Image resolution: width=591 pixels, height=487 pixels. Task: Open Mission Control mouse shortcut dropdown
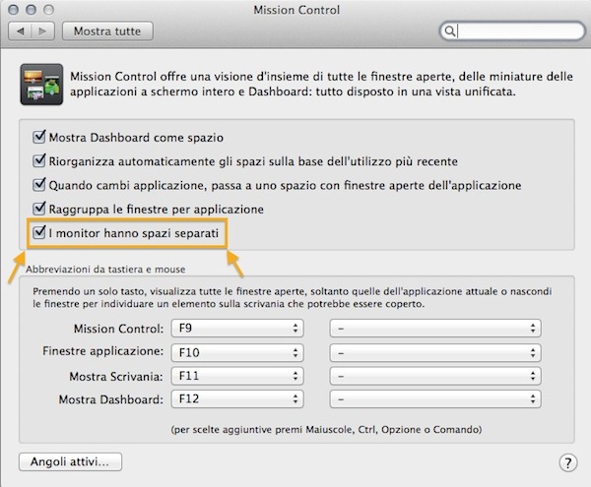435,329
